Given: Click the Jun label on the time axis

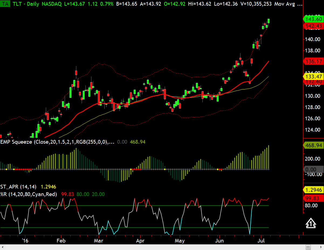Looking at the screenshot, I should pos(220,241).
